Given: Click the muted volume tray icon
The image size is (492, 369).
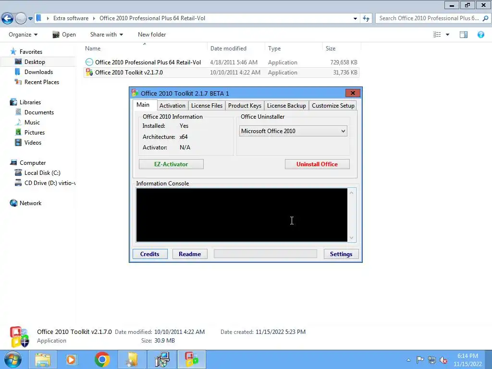Looking at the screenshot, I should pos(443,360).
